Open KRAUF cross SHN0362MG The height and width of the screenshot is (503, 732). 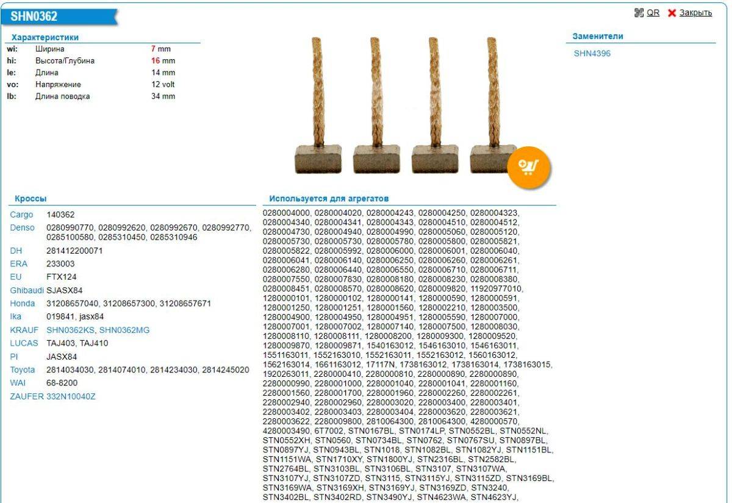click(124, 330)
